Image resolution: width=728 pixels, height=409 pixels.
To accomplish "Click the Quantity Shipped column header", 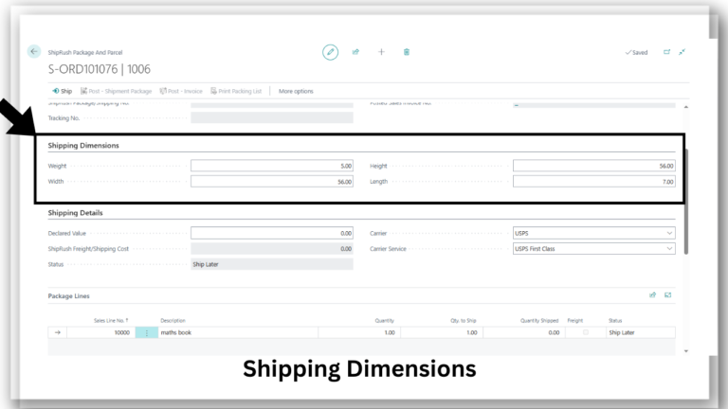I will point(539,320).
